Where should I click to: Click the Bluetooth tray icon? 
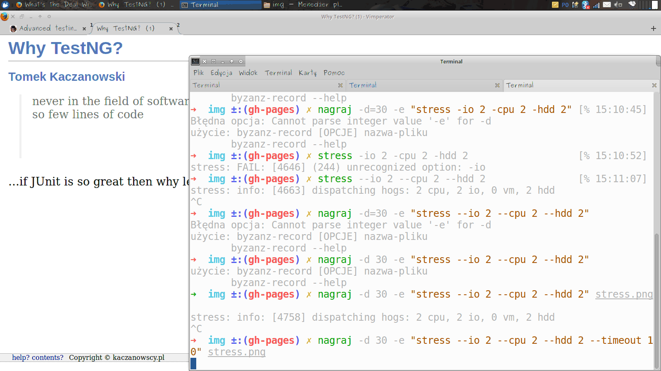point(585,5)
